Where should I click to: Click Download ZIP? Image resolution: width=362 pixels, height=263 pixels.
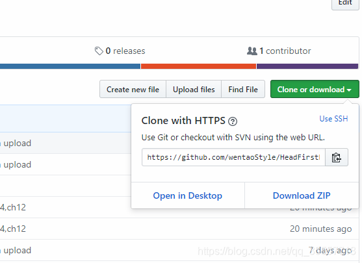pos(302,195)
